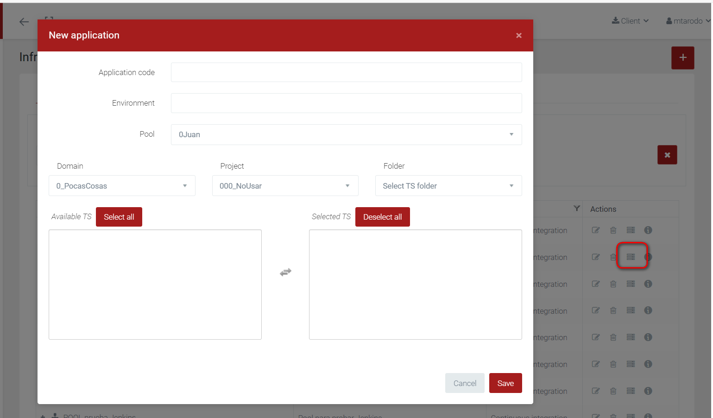Expand the Project dropdown showing 000_NoUsar
Viewport: 713px width, 418px height.
[285, 186]
